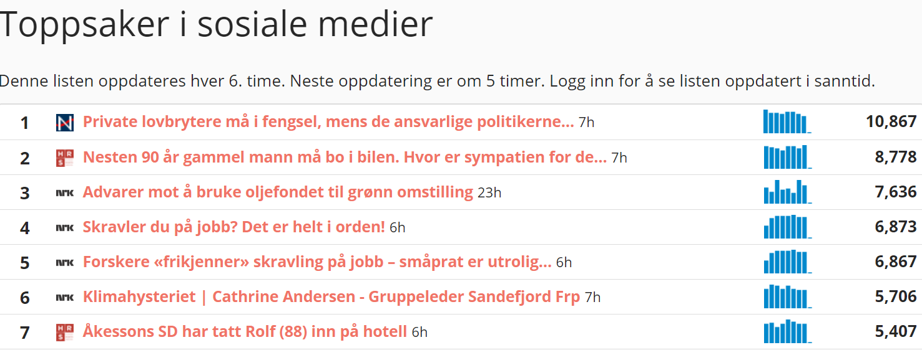Open 'Åkessons SD har tatt Rolf' article

pos(245,331)
